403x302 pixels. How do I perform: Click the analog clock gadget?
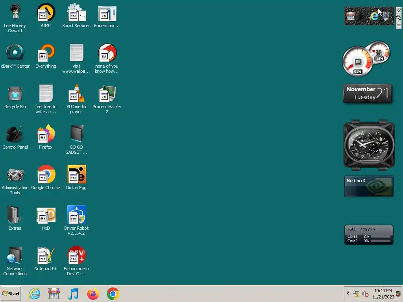369,145
